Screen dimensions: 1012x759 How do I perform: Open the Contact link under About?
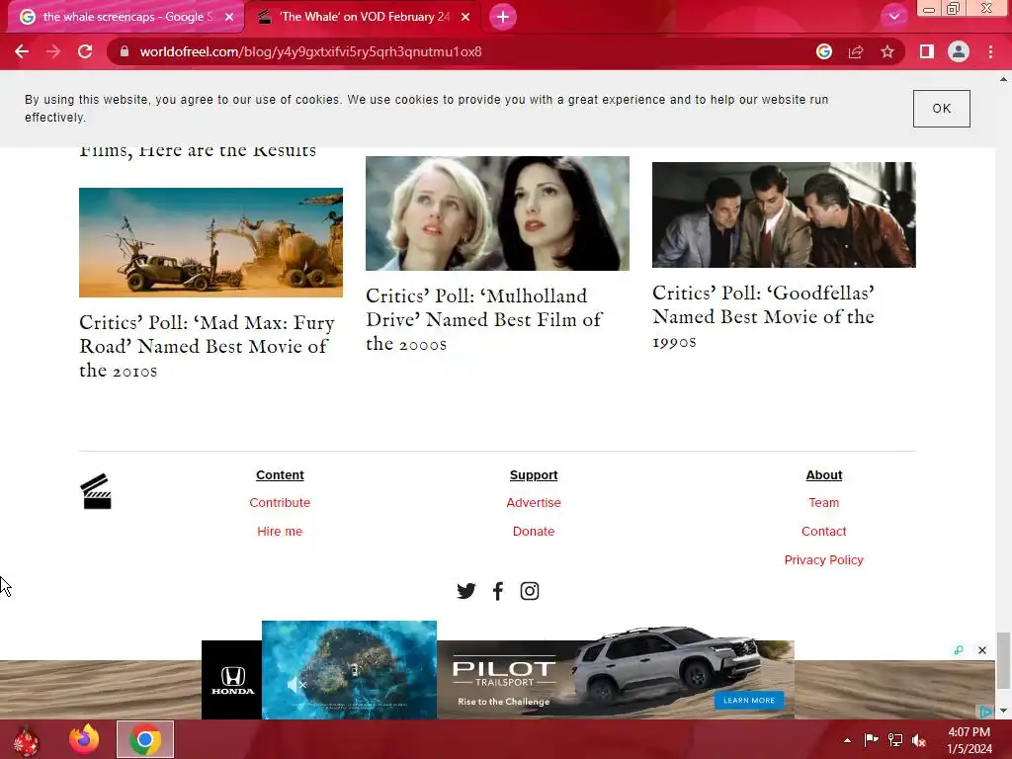point(823,531)
